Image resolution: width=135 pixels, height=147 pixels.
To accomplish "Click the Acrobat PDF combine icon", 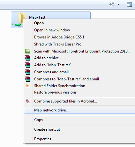I will [x=28, y=101].
